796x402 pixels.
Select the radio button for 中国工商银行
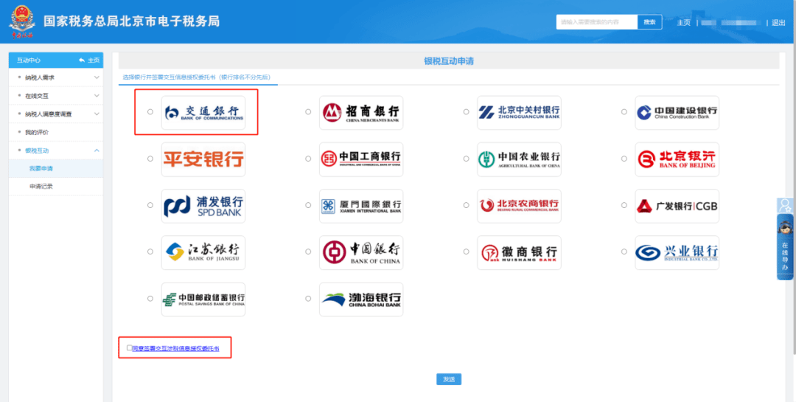click(309, 159)
